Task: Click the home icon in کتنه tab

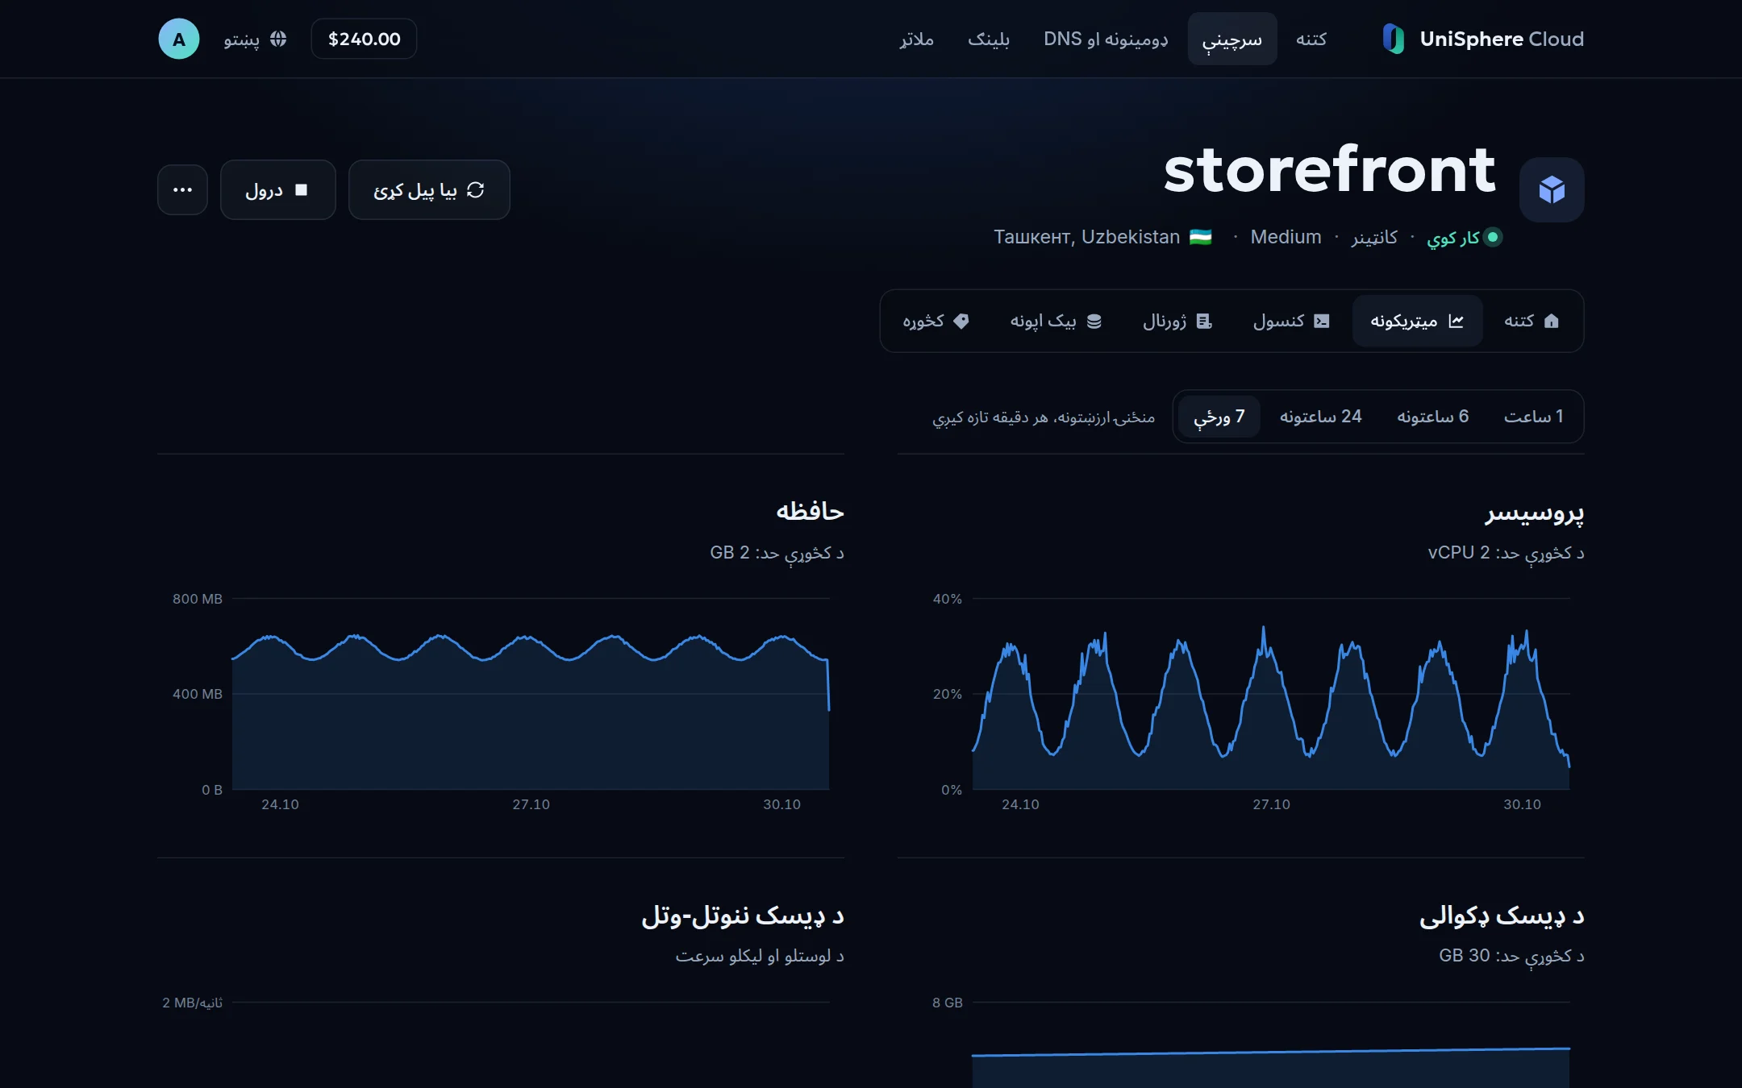Action: pyautogui.click(x=1551, y=321)
